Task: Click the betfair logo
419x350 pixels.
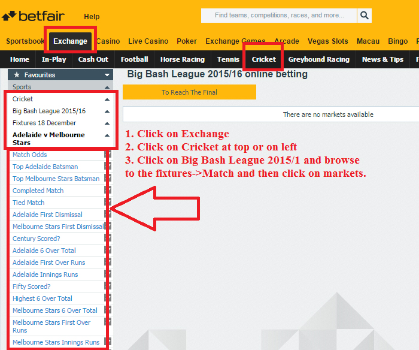Action: pyautogui.click(x=33, y=16)
